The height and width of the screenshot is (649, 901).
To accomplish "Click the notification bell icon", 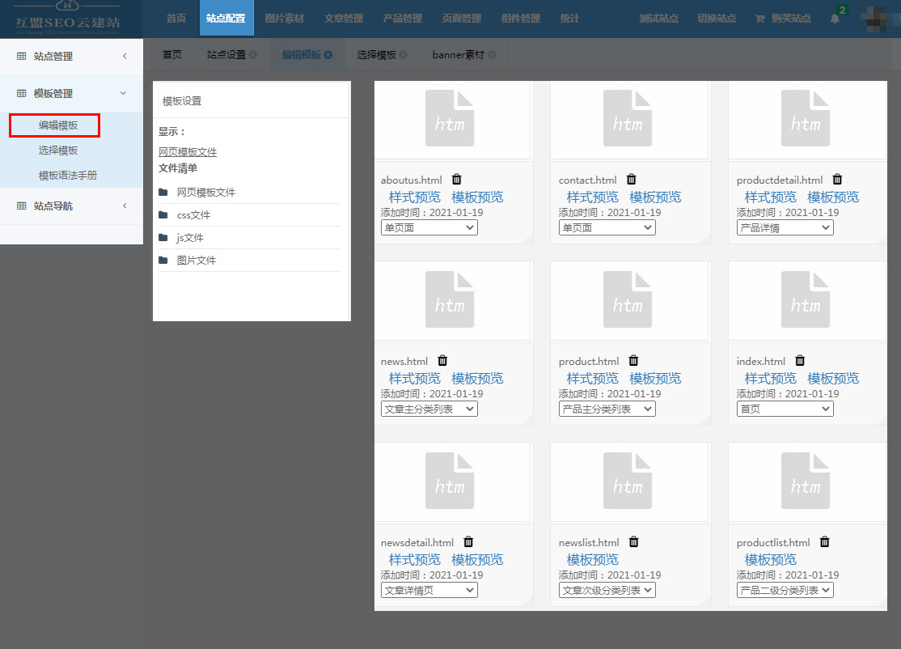I will click(x=835, y=18).
